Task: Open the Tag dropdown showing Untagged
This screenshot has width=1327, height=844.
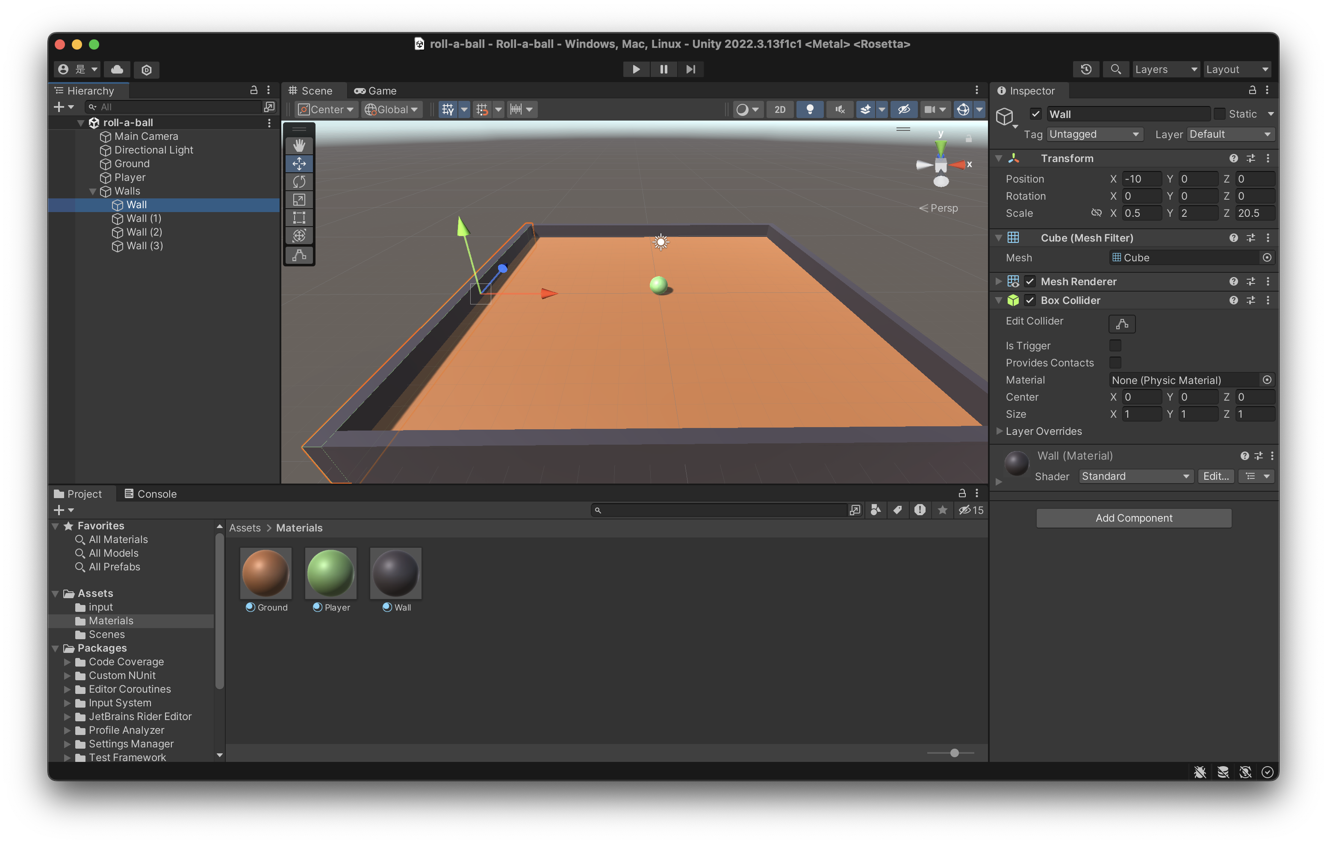Action: pos(1094,135)
